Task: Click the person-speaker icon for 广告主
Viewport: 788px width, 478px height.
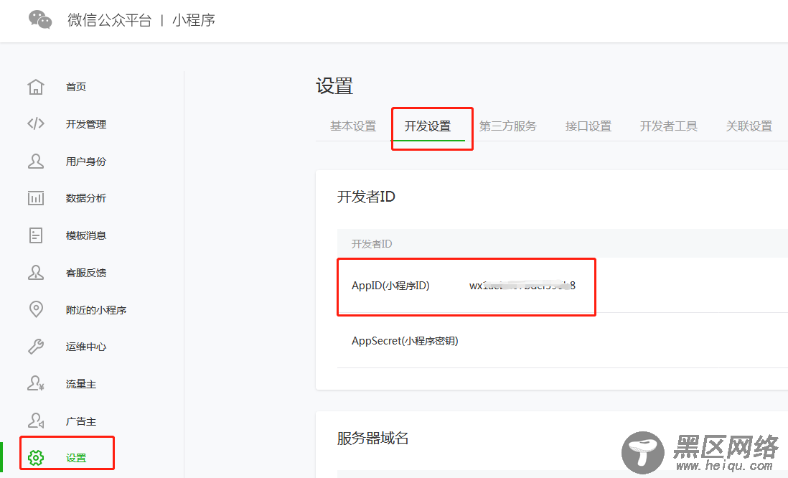Action: [36, 421]
